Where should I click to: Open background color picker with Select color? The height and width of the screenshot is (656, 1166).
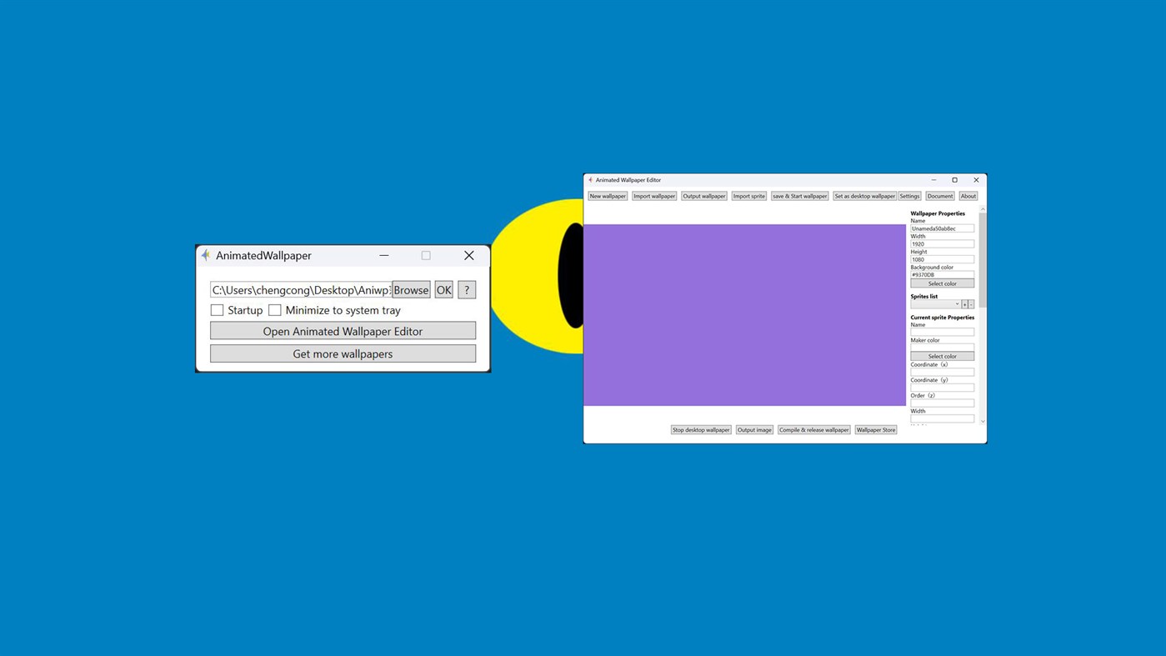click(x=942, y=283)
